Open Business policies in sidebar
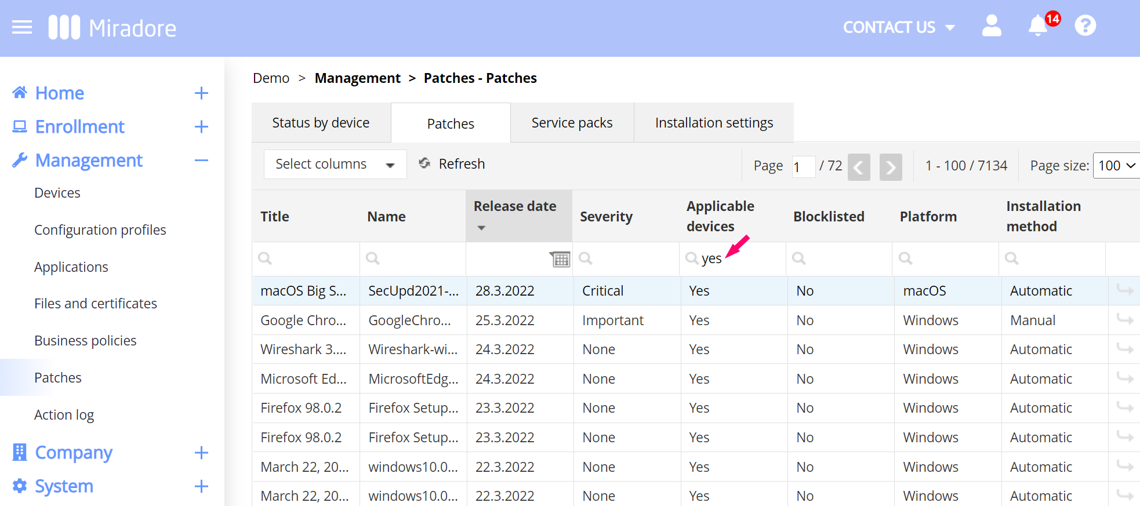The height and width of the screenshot is (506, 1140). (x=85, y=341)
